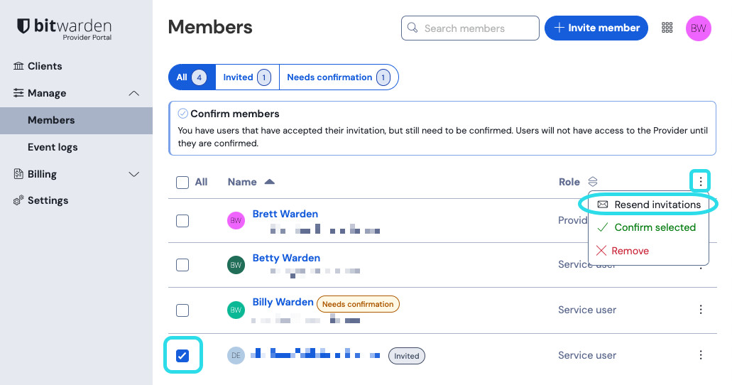Open options menu for invited user row

[700, 355]
